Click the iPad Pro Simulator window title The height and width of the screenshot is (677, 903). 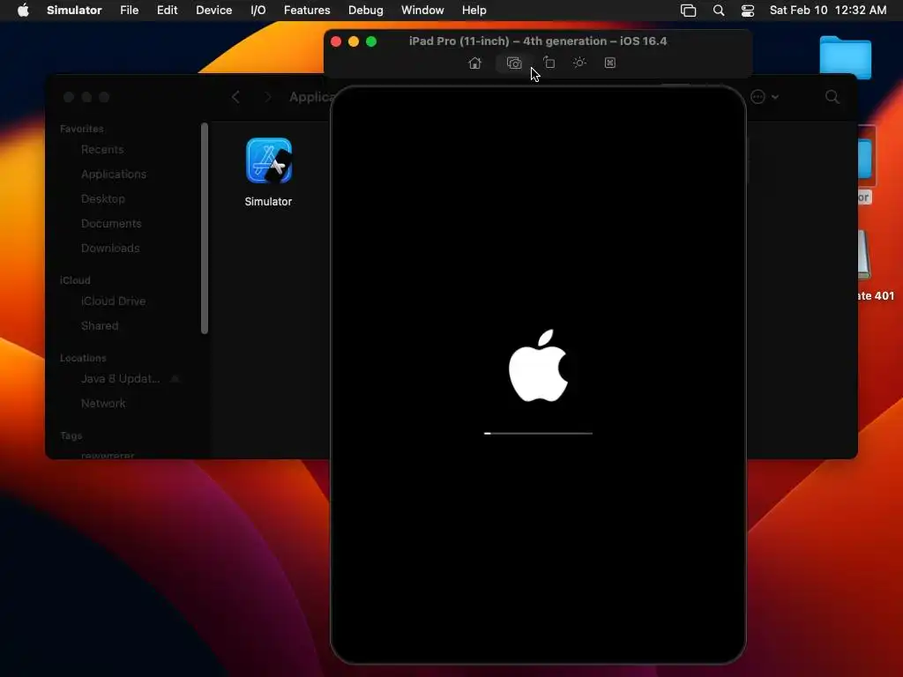click(538, 41)
